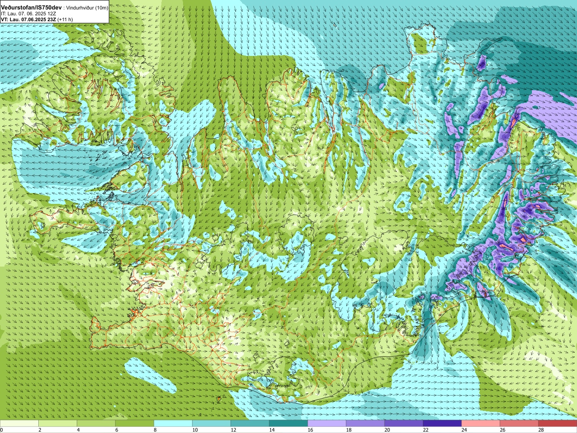Click the legend scale label 12
This screenshot has height=433, width=577.
pyautogui.click(x=233, y=430)
